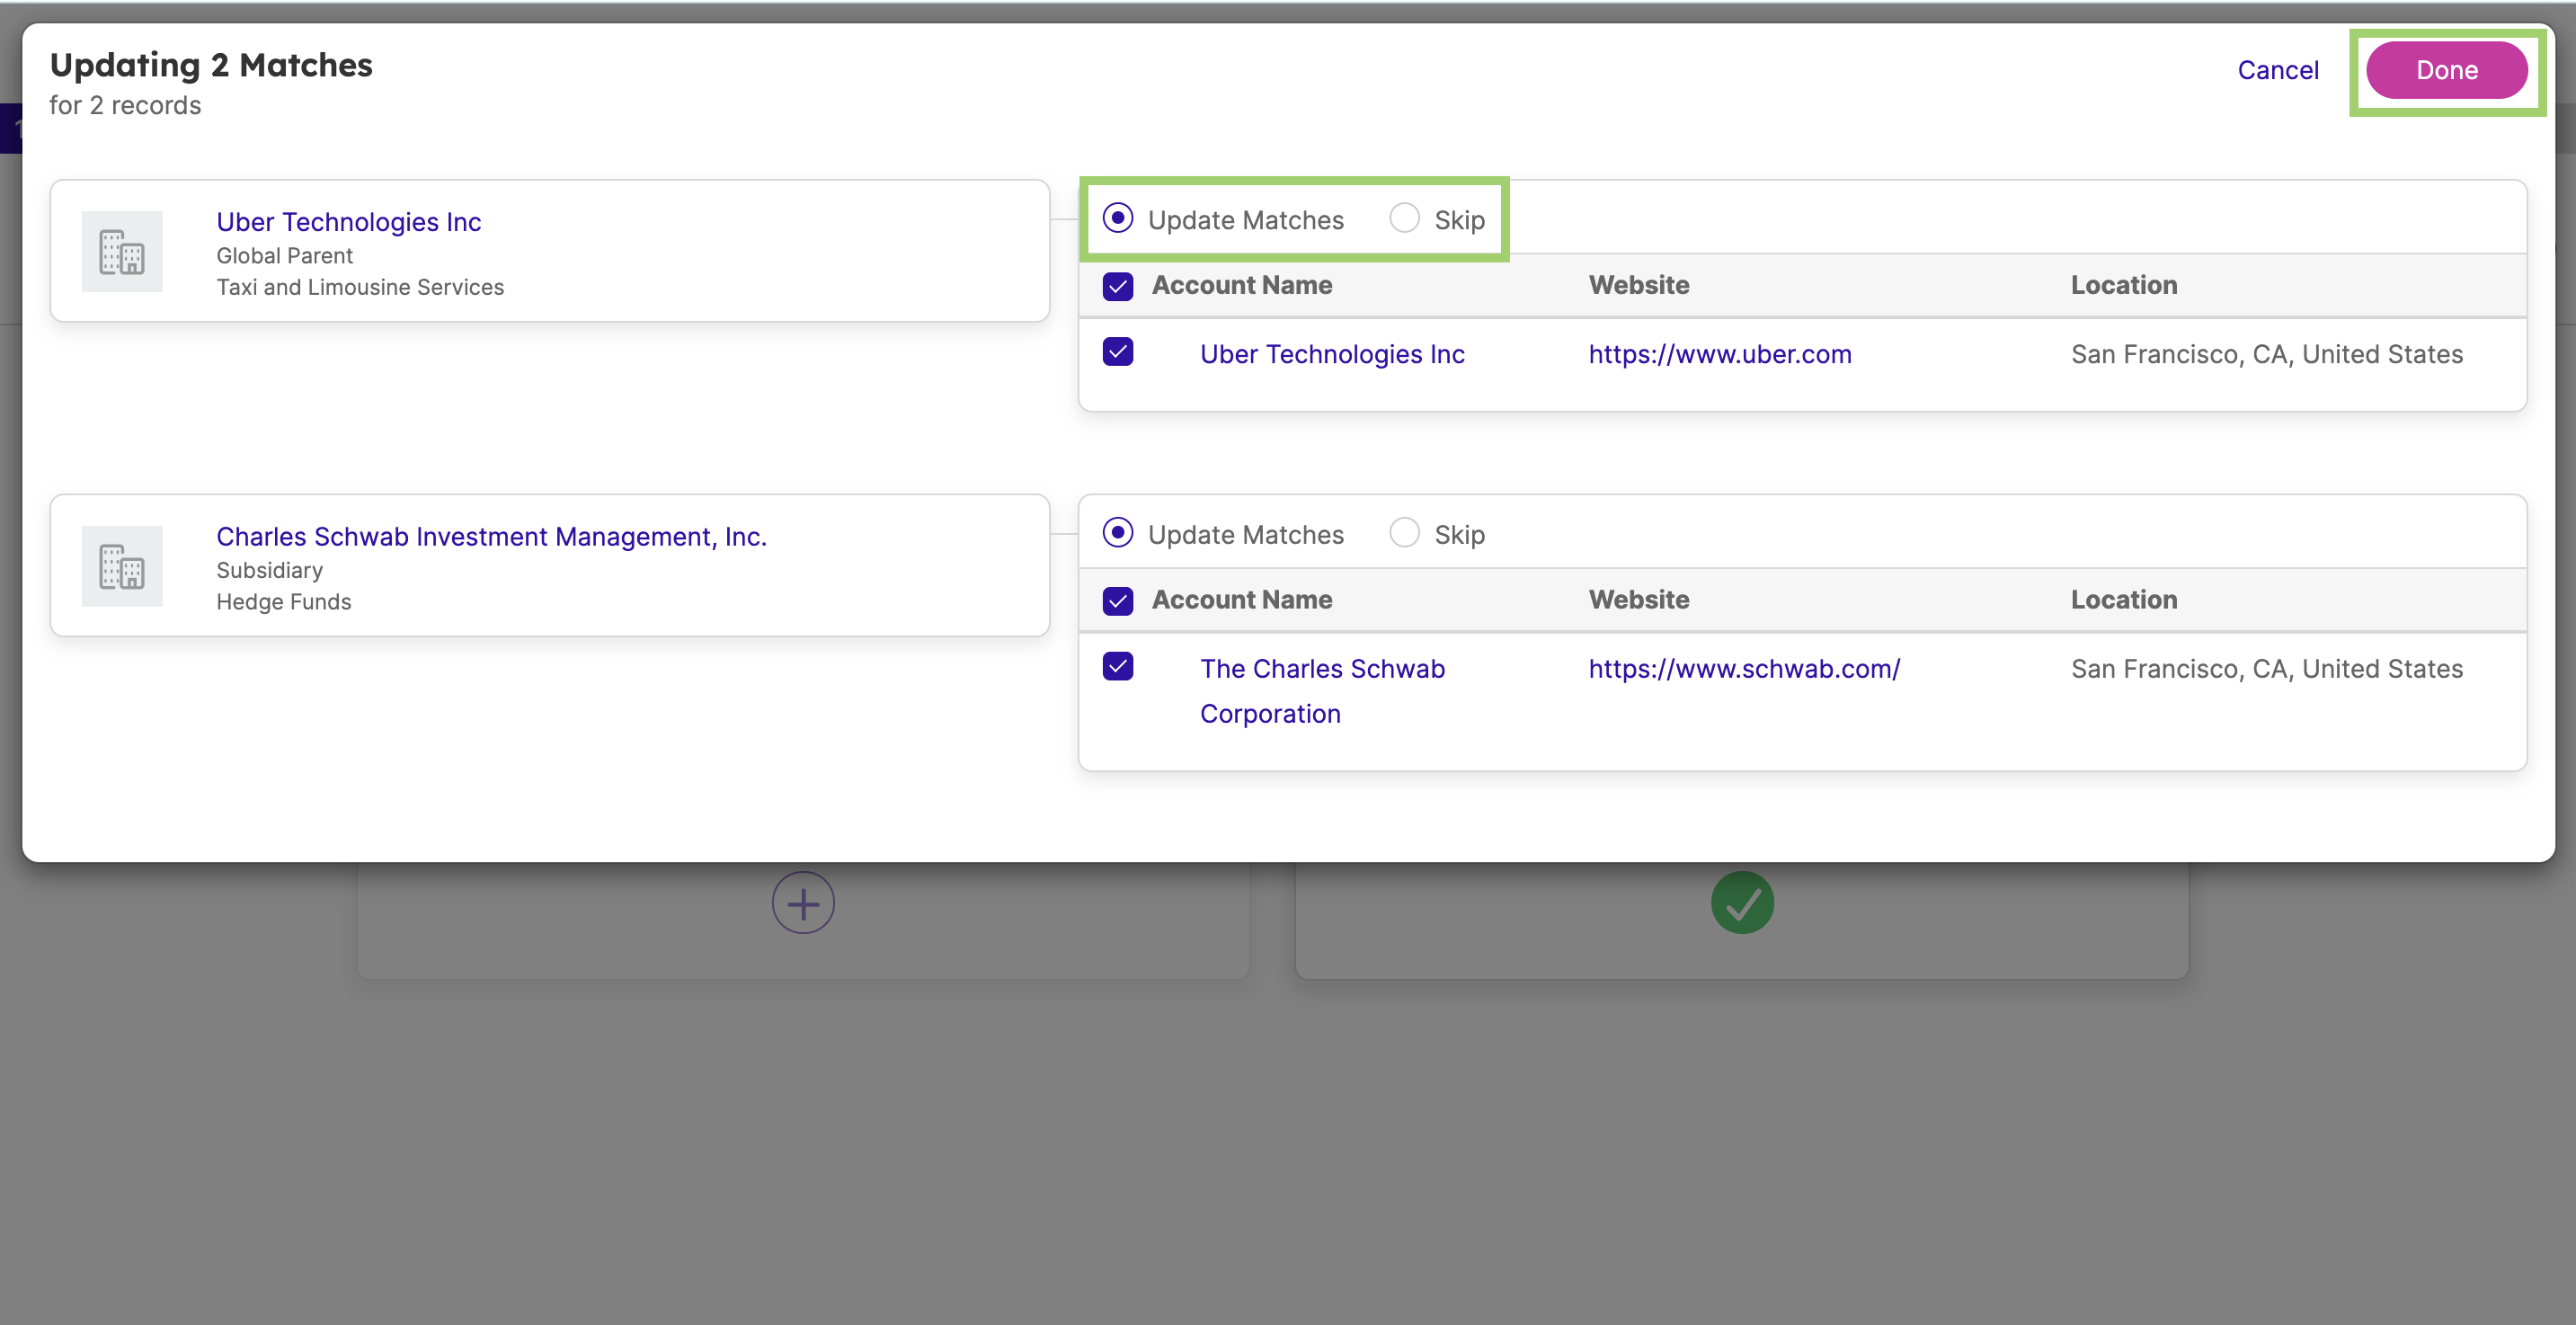Click Account Name header in Uber table
This screenshot has height=1325, width=2576.
click(1242, 285)
